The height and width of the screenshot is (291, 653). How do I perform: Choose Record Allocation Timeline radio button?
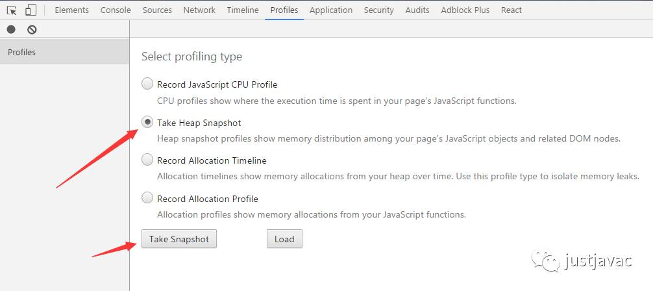point(147,160)
